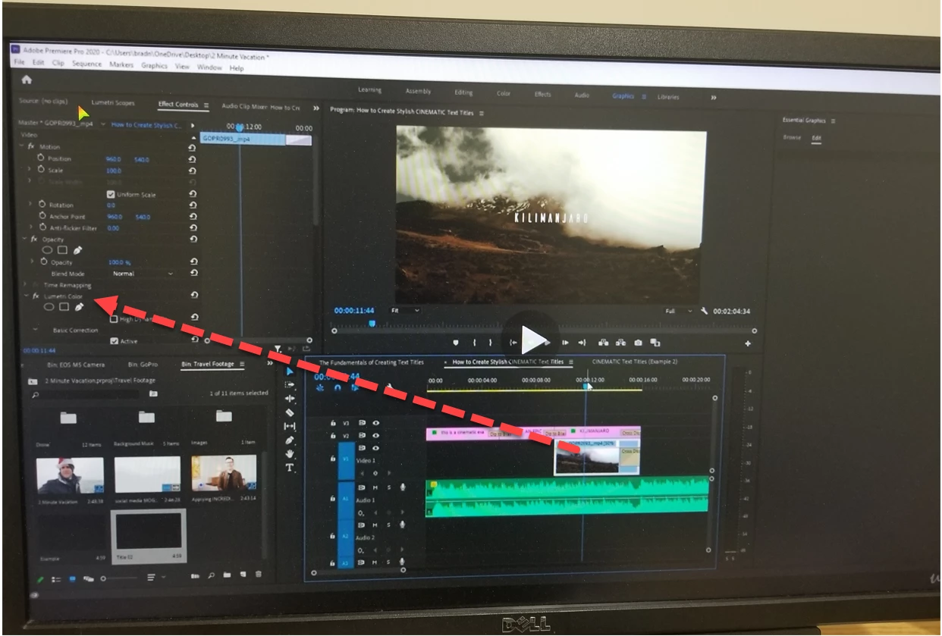Select the Pen tool in the timeline toolbar

[x=289, y=440]
